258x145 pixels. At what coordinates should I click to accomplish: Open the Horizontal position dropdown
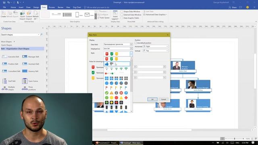(167, 47)
